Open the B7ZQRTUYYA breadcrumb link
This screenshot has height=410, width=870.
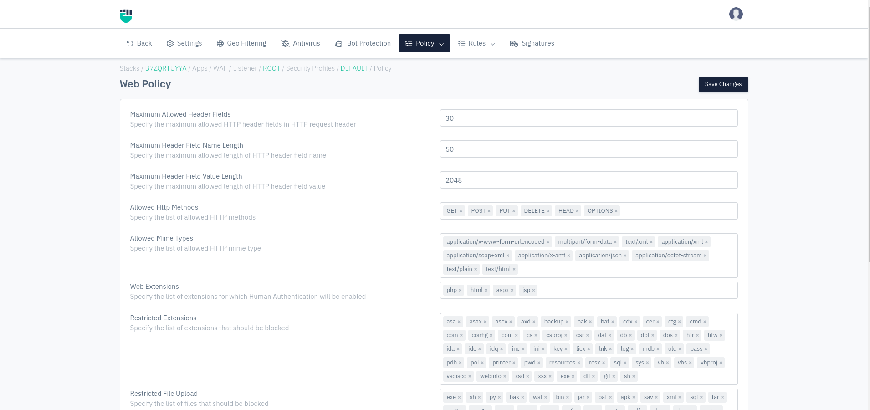click(166, 68)
